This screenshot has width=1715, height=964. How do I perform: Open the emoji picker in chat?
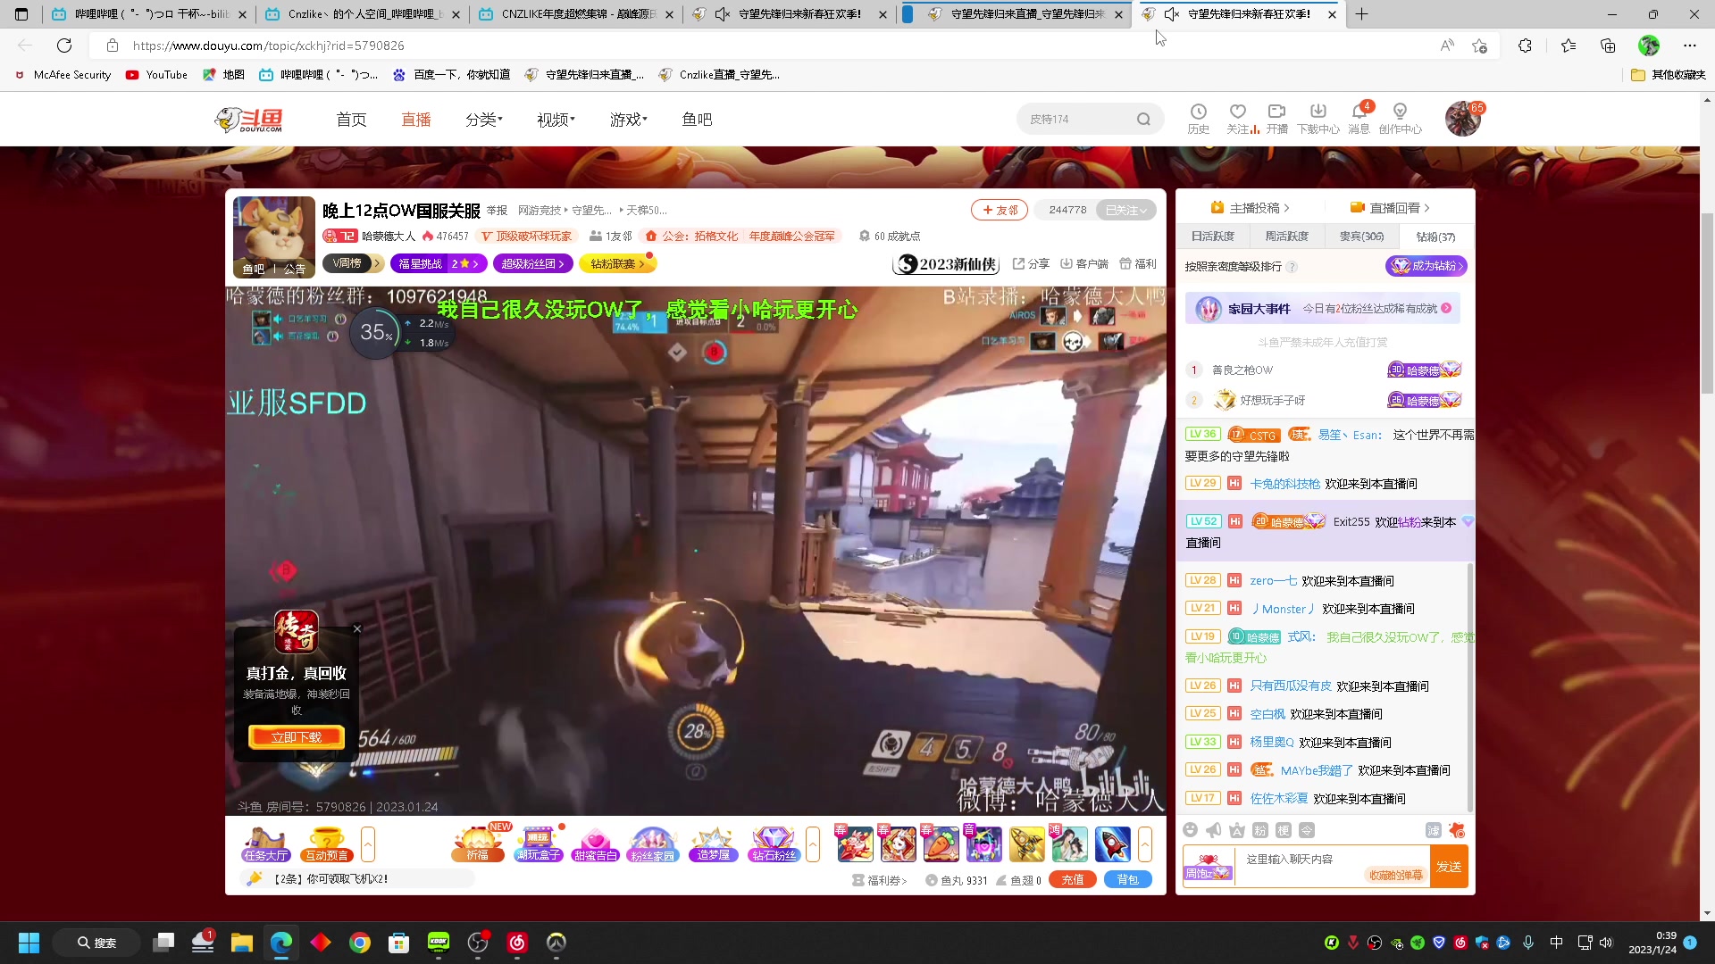click(1190, 830)
